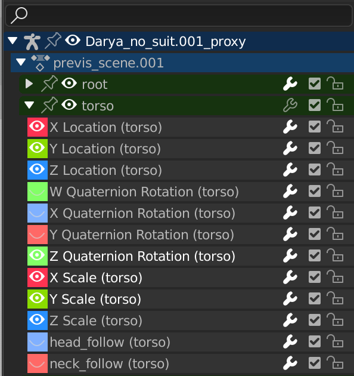Toggle modifiers wrench for torso group
354x376 pixels.
point(290,105)
